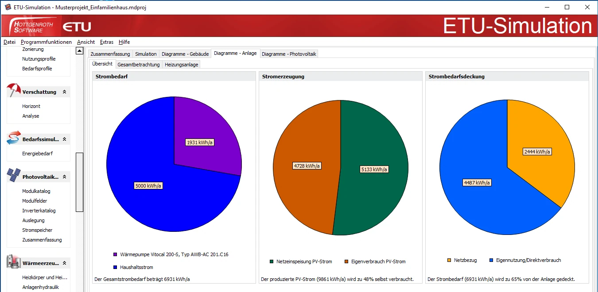
Task: Open the Extras menu
Action: [107, 42]
